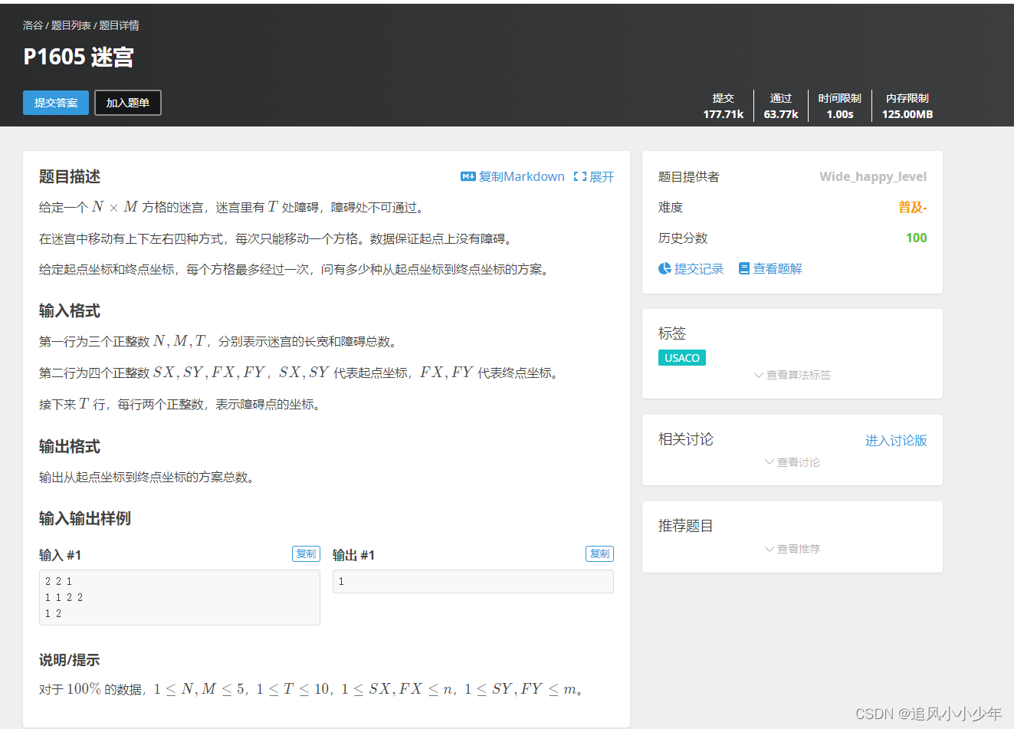1014x729 pixels.
Task: Click the passed count 63.77k
Action: click(x=781, y=114)
